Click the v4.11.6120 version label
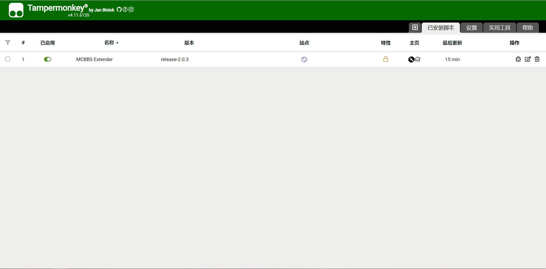This screenshot has width=546, height=269. point(78,15)
